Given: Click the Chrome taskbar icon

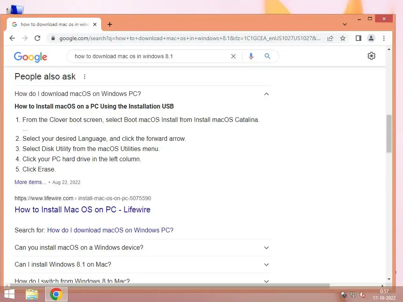Looking at the screenshot, I should coord(56,294).
